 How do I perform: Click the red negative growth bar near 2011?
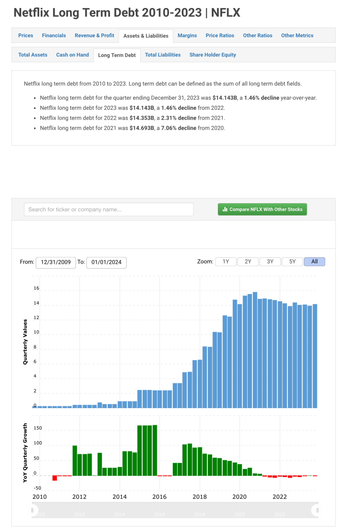point(55,478)
